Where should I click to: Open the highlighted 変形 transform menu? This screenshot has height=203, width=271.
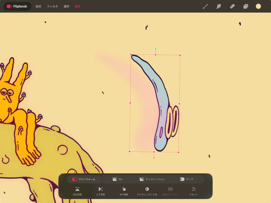click(x=77, y=6)
